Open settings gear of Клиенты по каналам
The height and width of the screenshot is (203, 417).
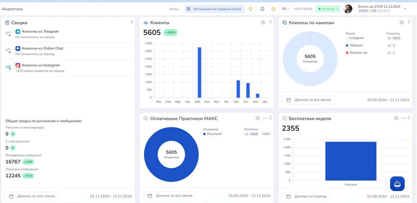pyautogui.click(x=402, y=22)
